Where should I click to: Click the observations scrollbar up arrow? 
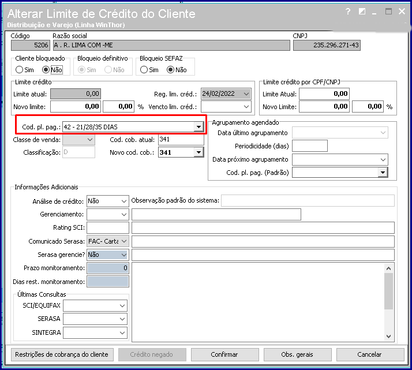tap(388, 268)
